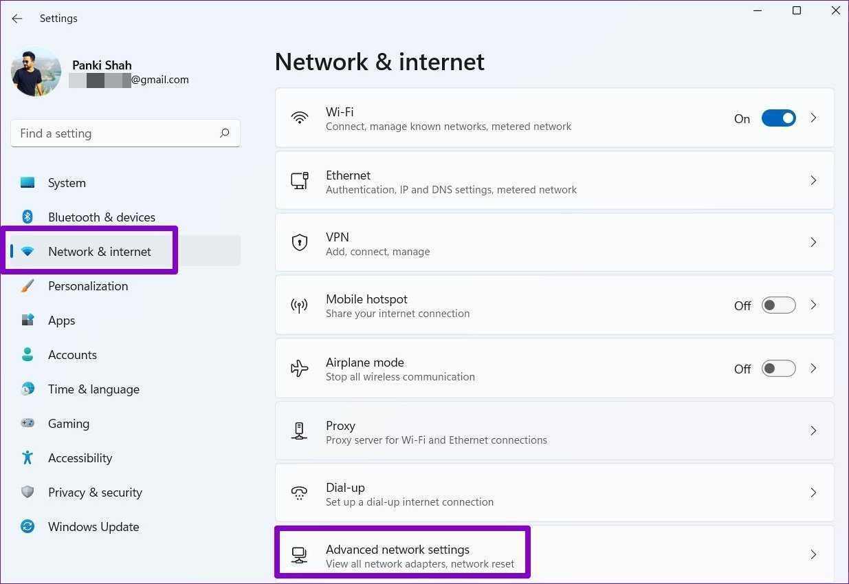Turn off the Wi-Fi toggle

(x=778, y=118)
